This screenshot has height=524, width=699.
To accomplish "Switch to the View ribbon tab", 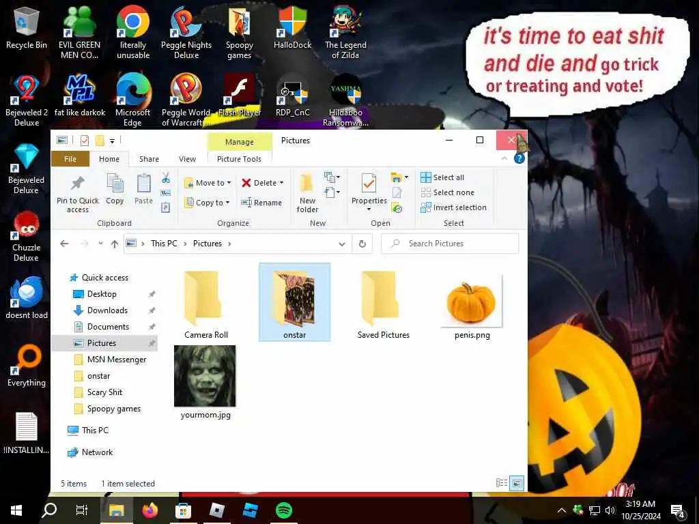I will [187, 159].
